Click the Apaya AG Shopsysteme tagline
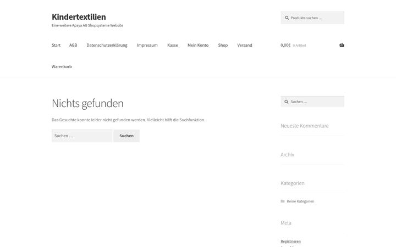Screen dimensions: 396x247 87,25
